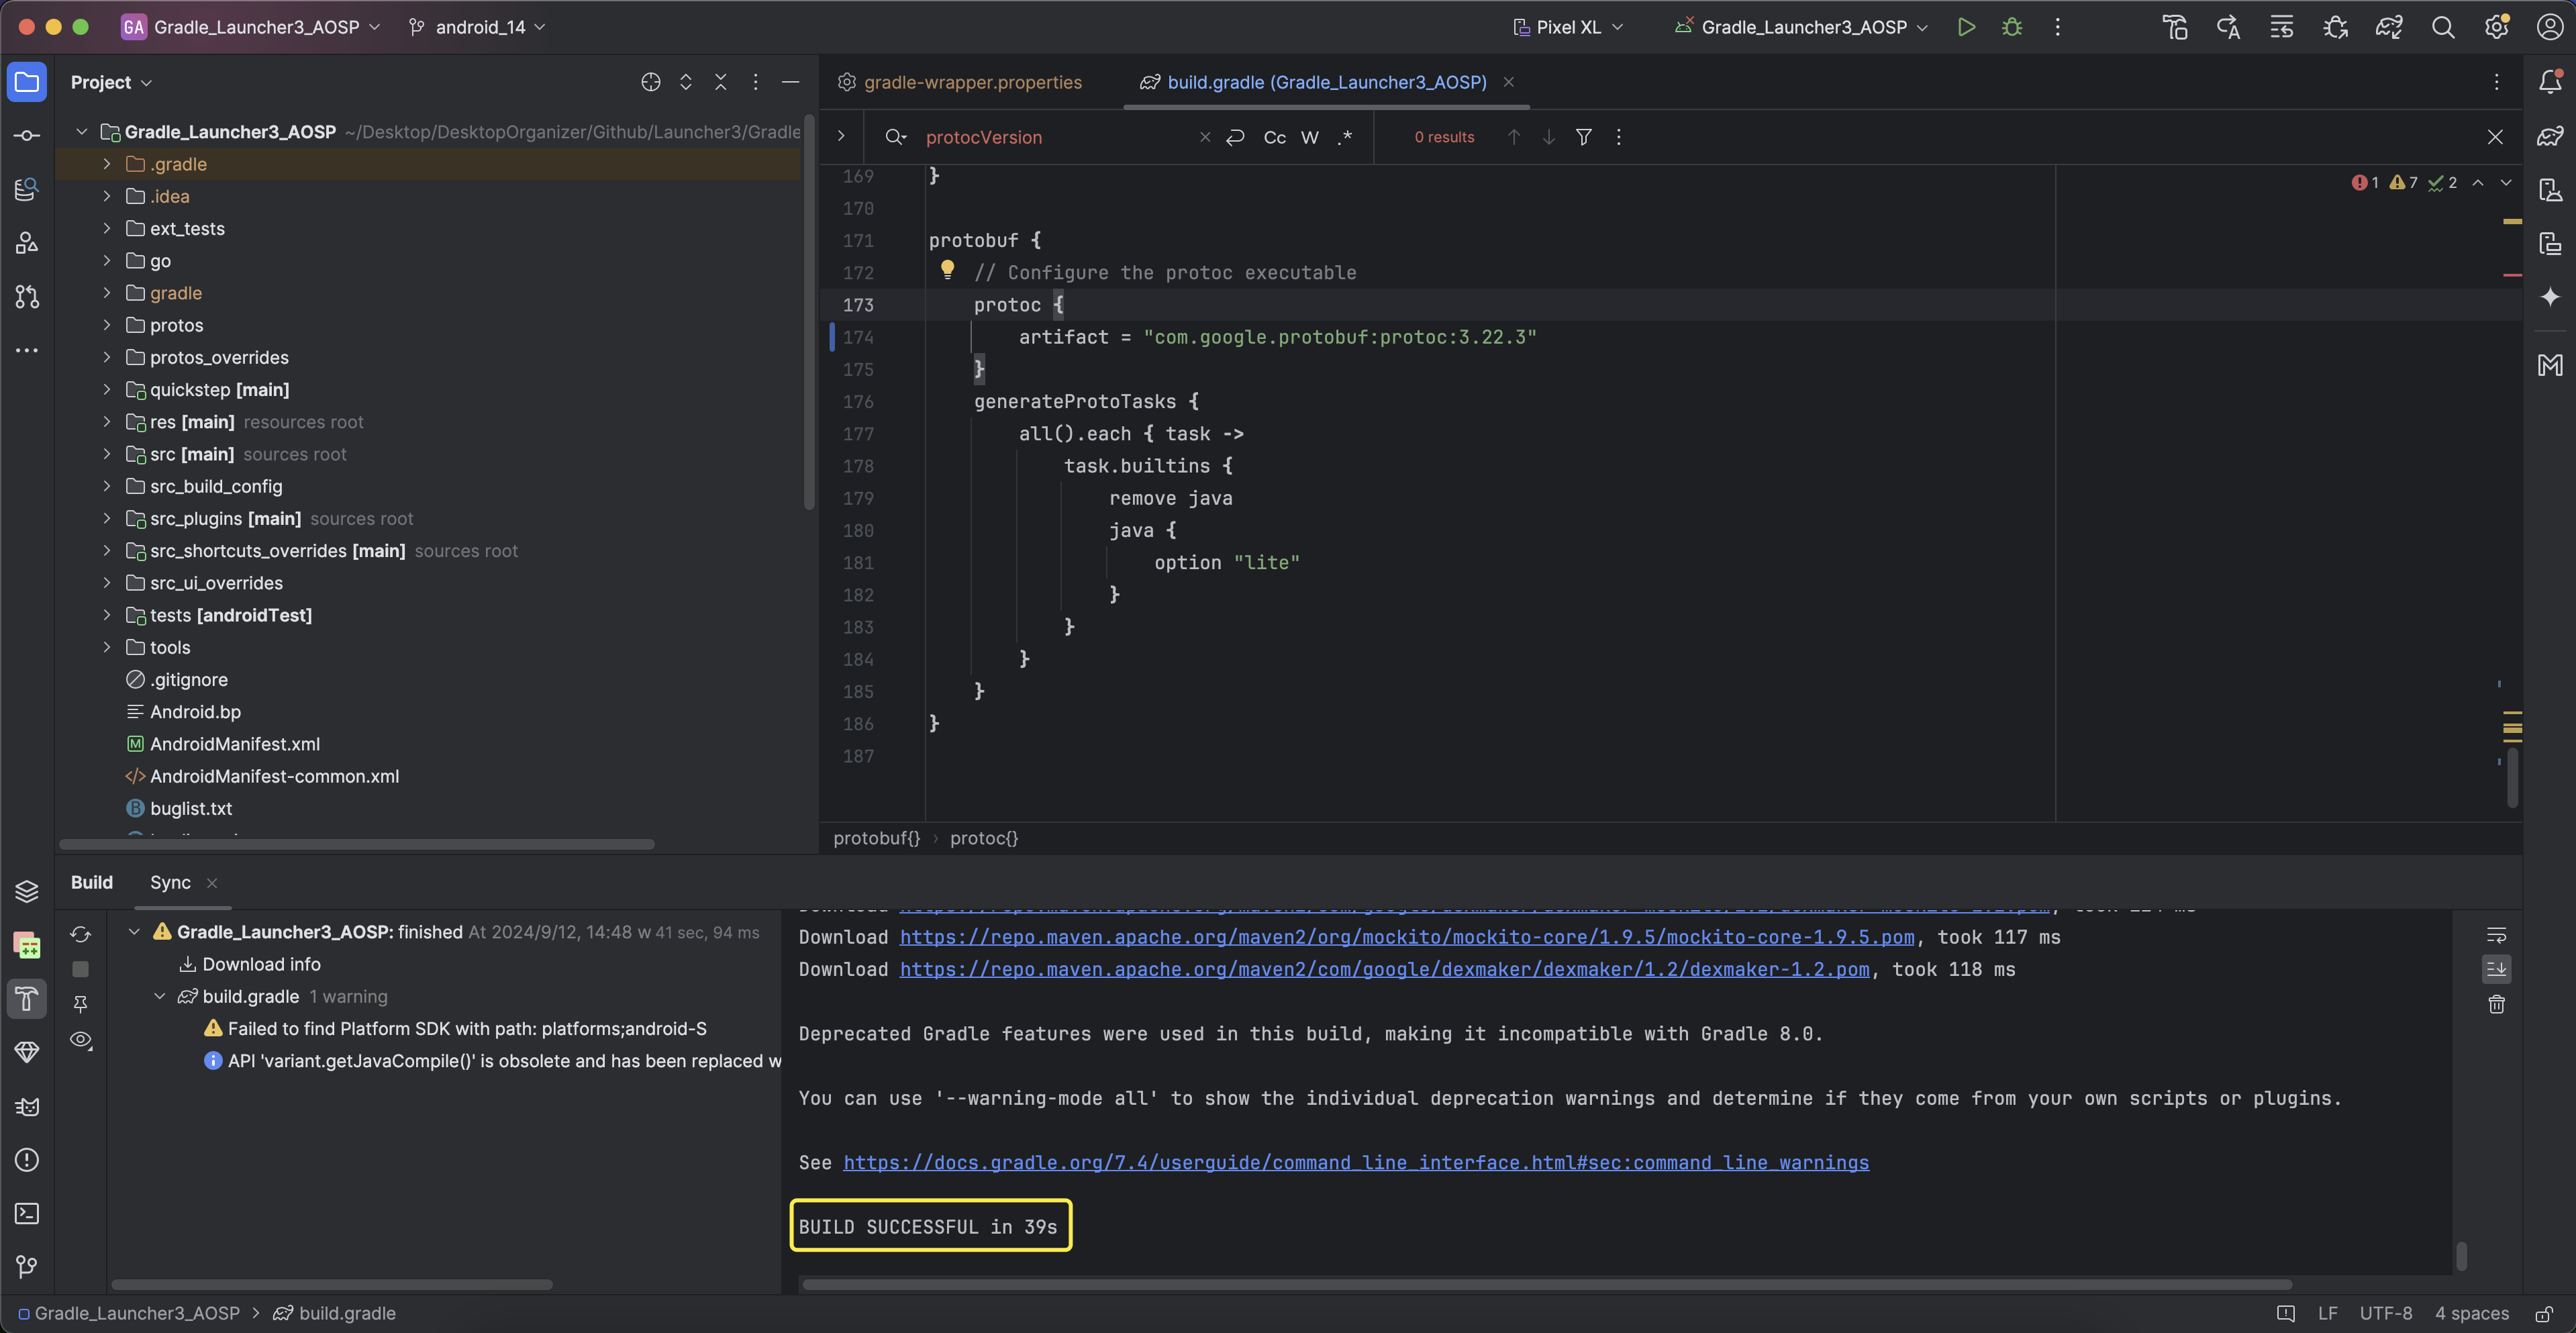
Task: Run the Gradle_Launcher3_AOSP app
Action: pos(1965,27)
